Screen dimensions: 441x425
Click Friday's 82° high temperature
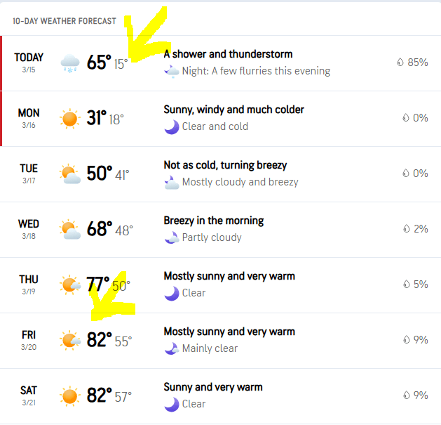[x=99, y=340]
